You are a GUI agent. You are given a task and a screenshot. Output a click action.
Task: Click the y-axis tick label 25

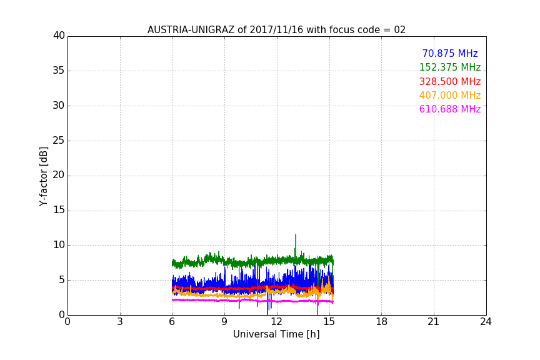(x=59, y=141)
